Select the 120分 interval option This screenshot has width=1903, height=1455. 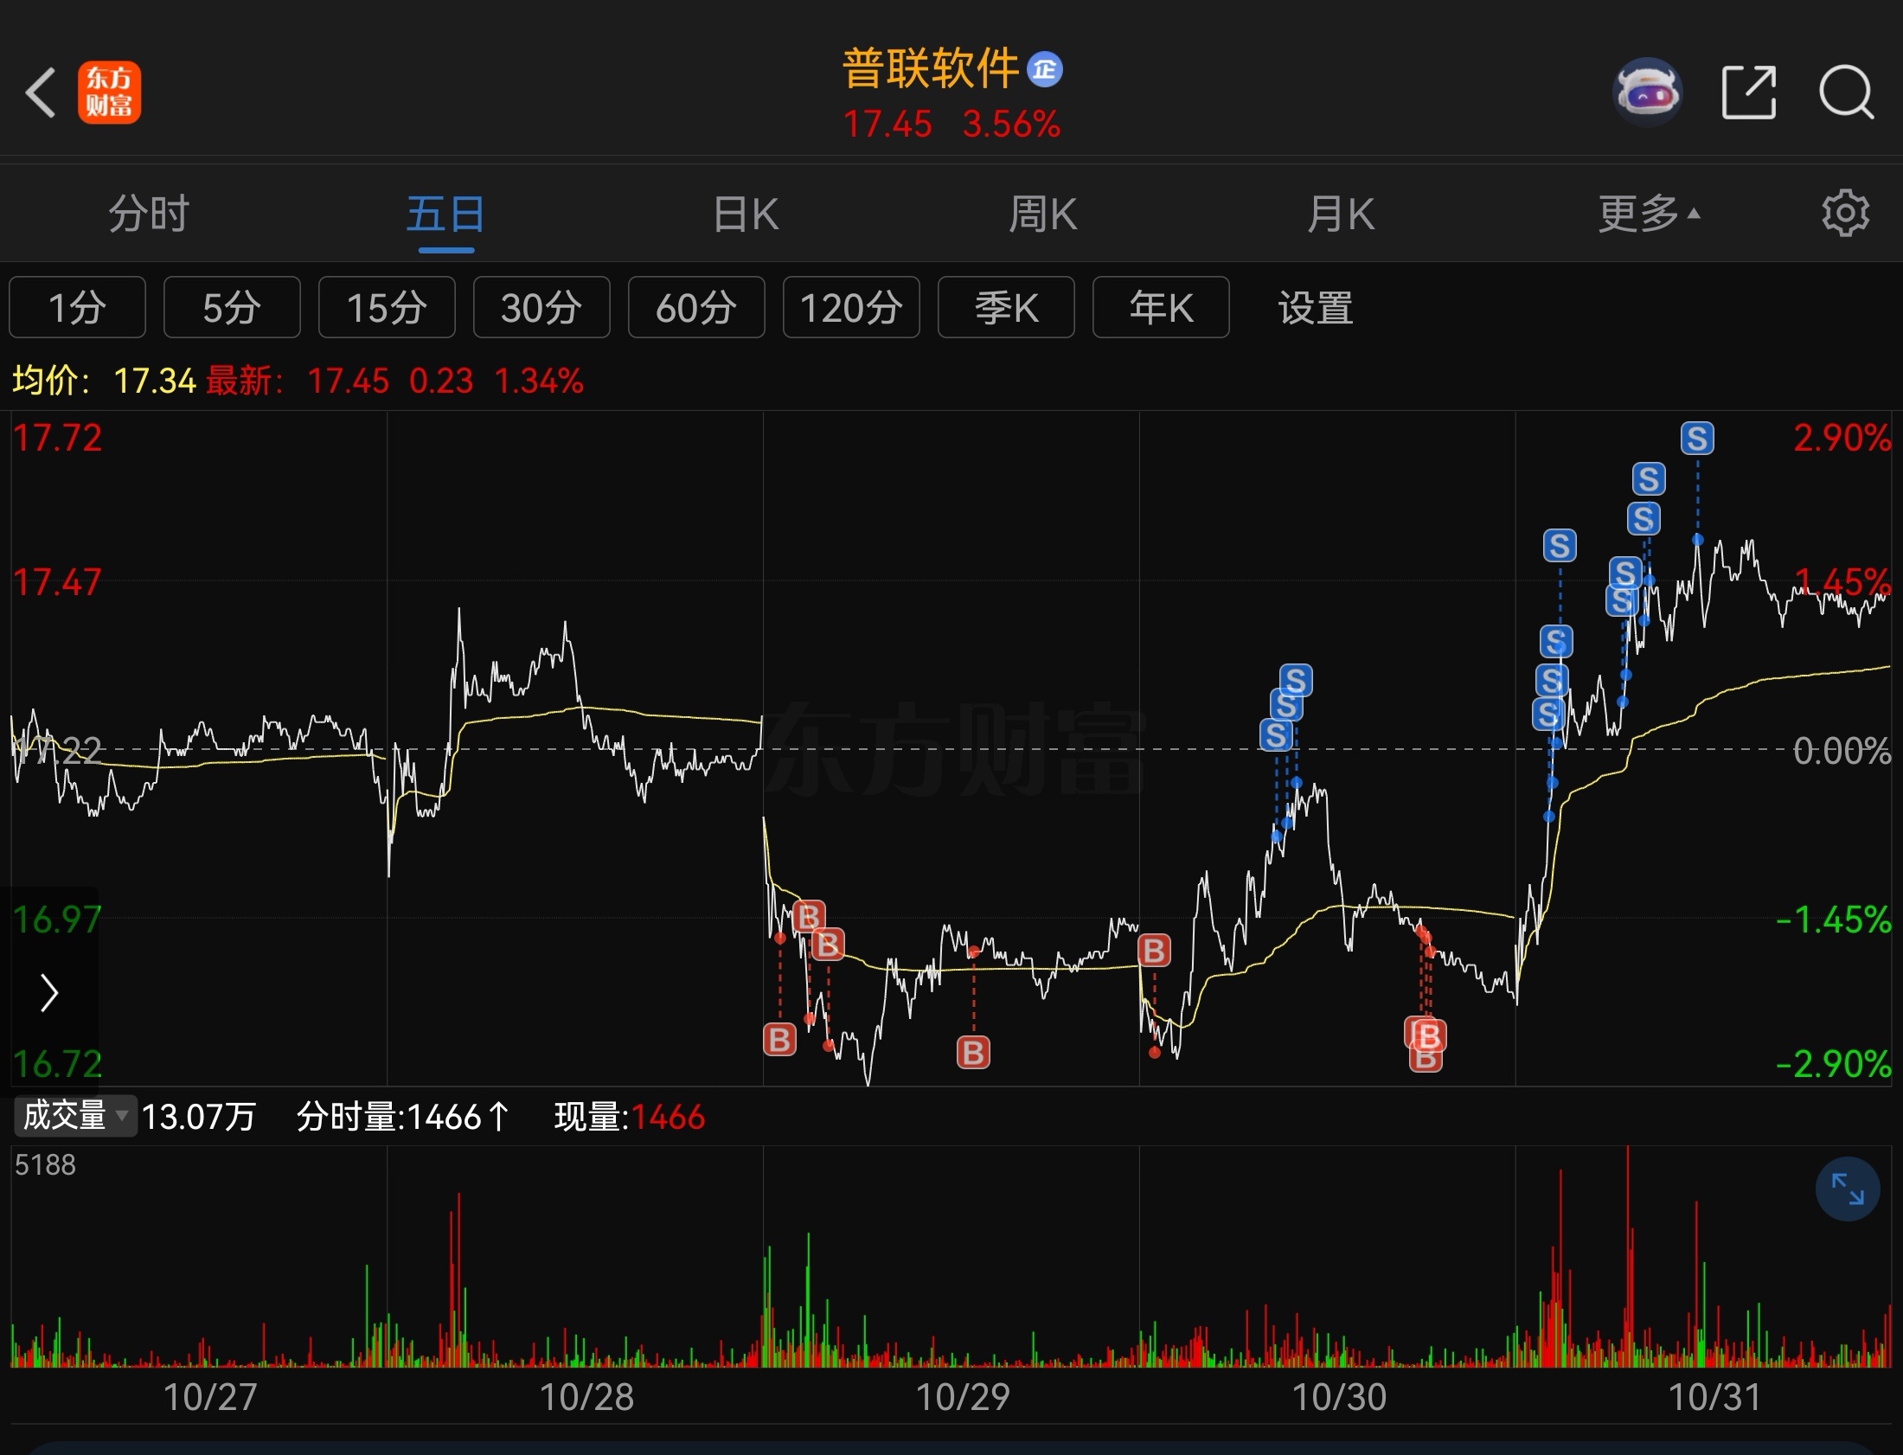851,307
